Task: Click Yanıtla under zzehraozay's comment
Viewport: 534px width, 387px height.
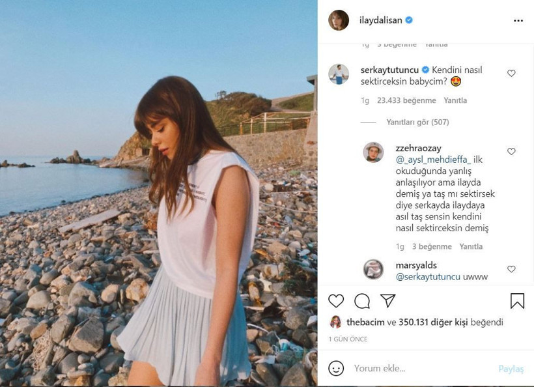Action: coord(471,246)
